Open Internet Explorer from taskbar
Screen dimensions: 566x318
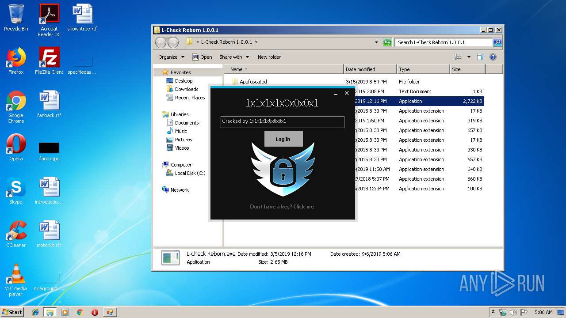[x=35, y=312]
